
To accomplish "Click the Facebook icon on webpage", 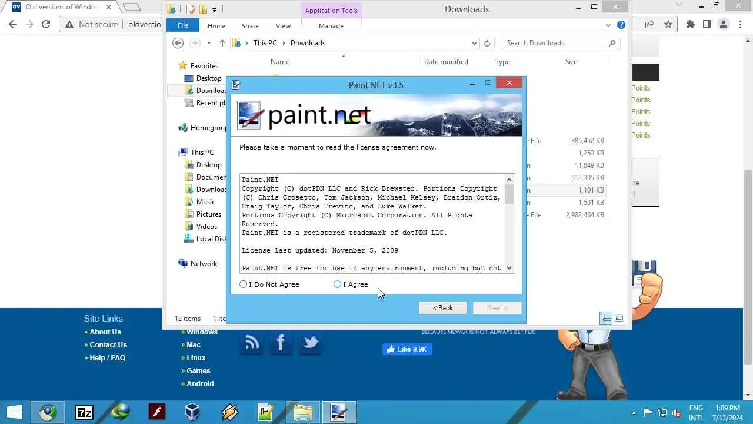I will 281,343.
